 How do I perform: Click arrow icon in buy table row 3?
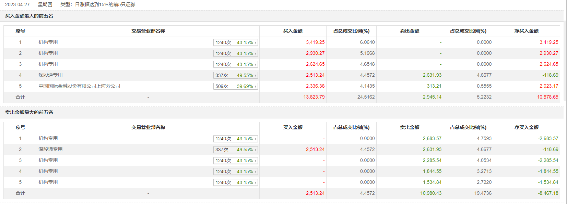255,65
